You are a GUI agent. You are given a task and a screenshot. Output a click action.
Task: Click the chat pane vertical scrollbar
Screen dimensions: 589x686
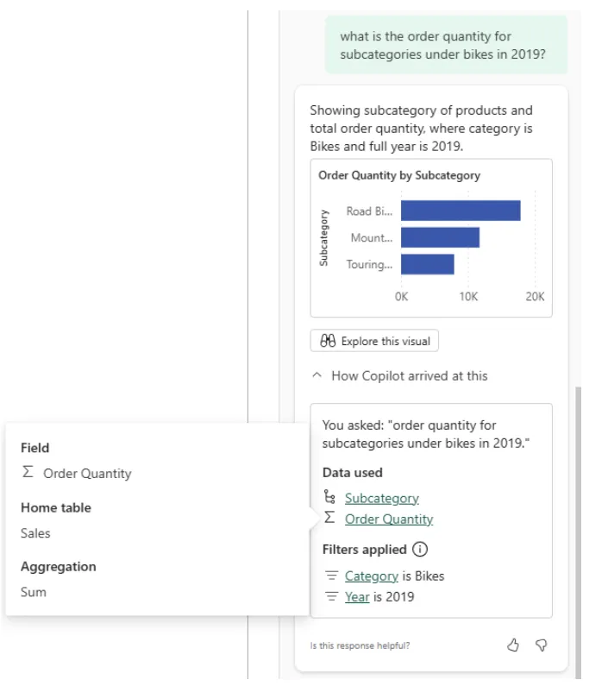(576, 518)
